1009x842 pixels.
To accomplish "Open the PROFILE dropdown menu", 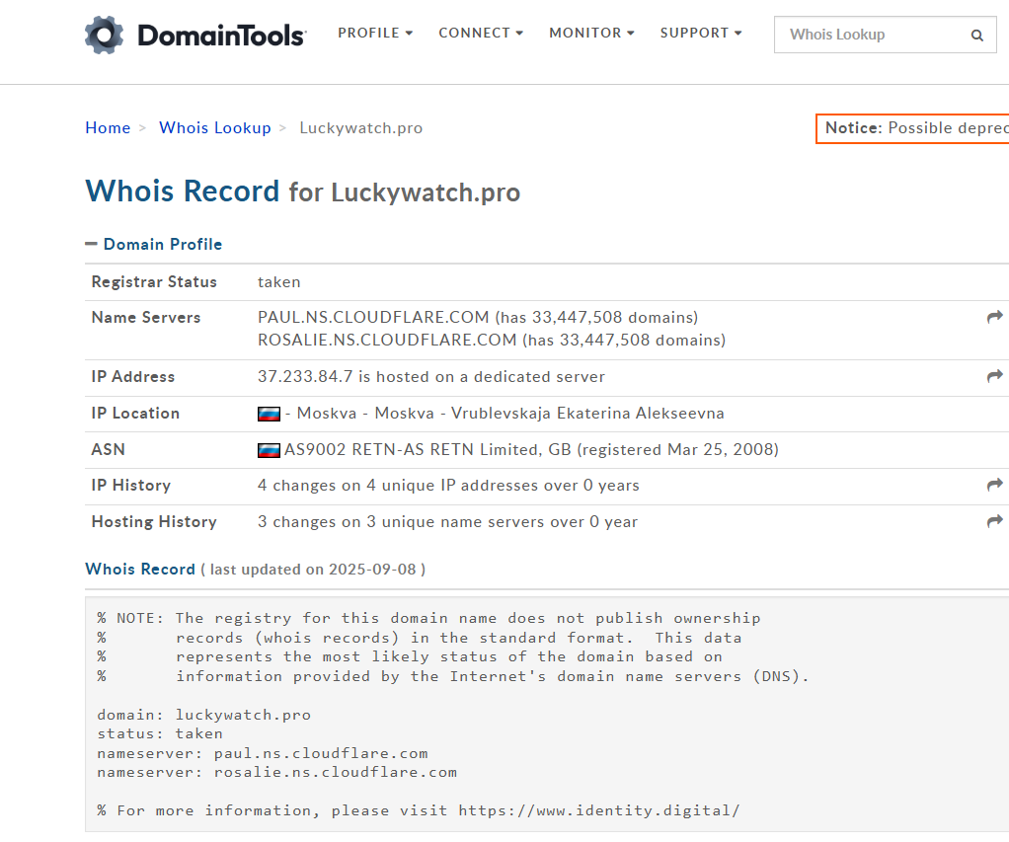I will (375, 33).
